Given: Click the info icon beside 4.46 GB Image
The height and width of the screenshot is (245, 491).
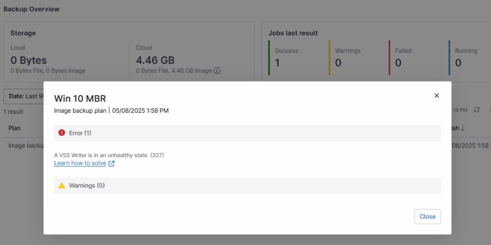Looking at the screenshot, I should 217,71.
